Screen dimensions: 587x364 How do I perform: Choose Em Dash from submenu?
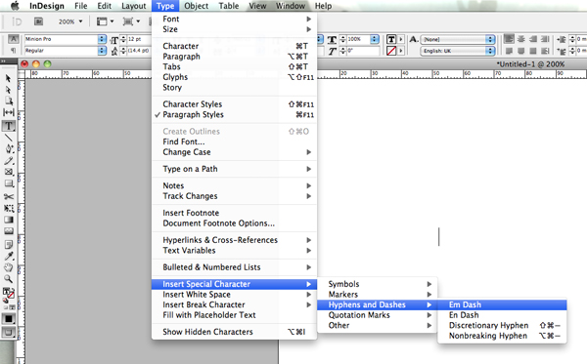pyautogui.click(x=502, y=304)
